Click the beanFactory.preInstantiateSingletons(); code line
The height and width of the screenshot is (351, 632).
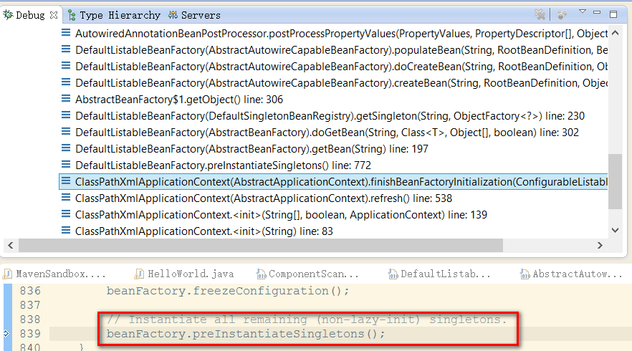tap(246, 334)
